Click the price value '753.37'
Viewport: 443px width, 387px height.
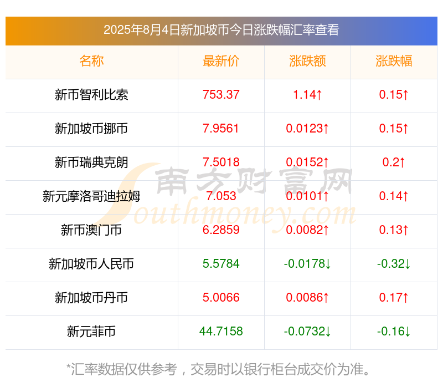(221, 94)
